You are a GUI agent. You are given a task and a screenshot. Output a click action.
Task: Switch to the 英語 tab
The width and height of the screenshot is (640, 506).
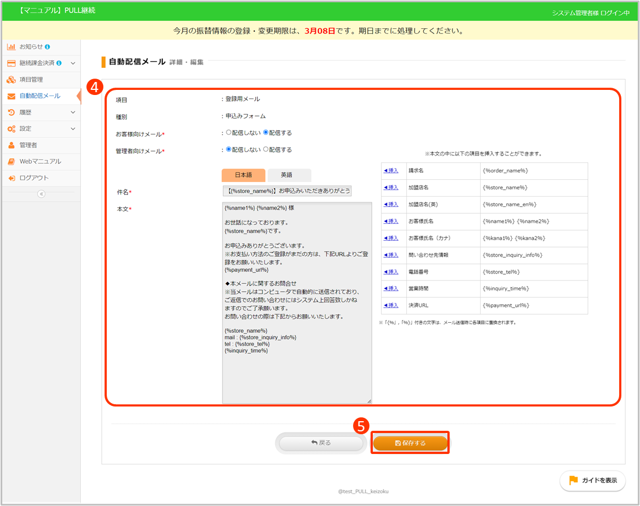pyautogui.click(x=289, y=175)
